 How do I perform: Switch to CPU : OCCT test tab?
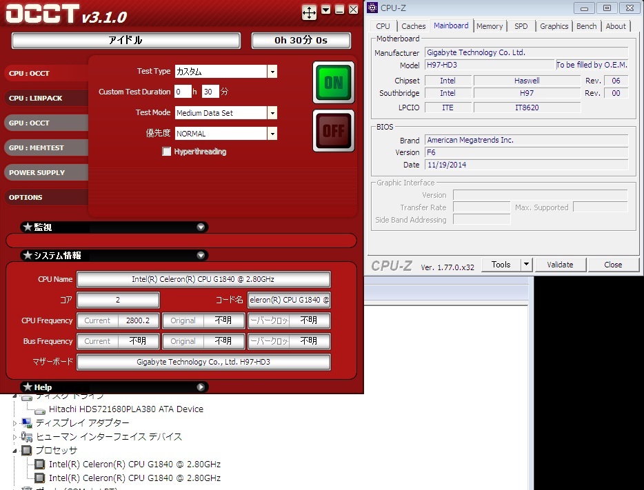point(46,74)
